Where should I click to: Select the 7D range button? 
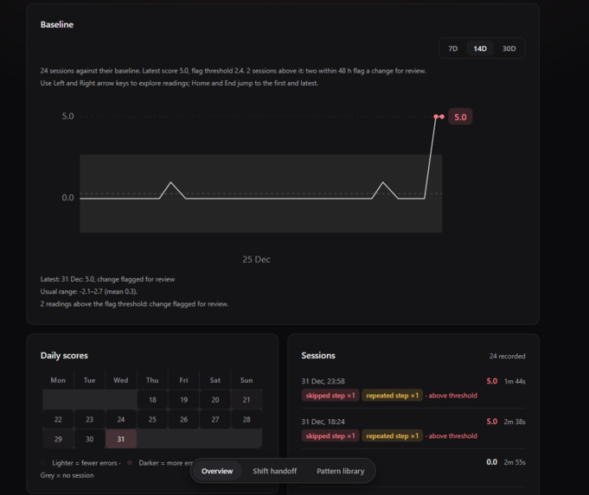click(x=452, y=48)
